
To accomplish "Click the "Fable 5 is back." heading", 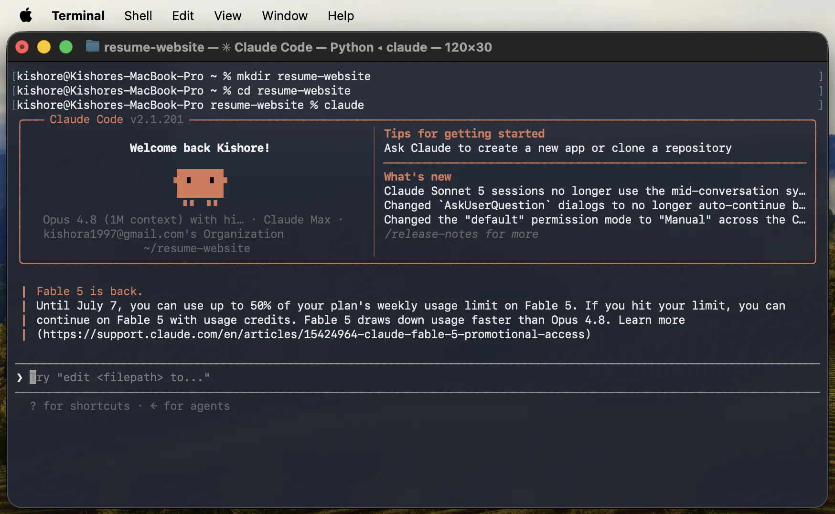I will coord(89,291).
